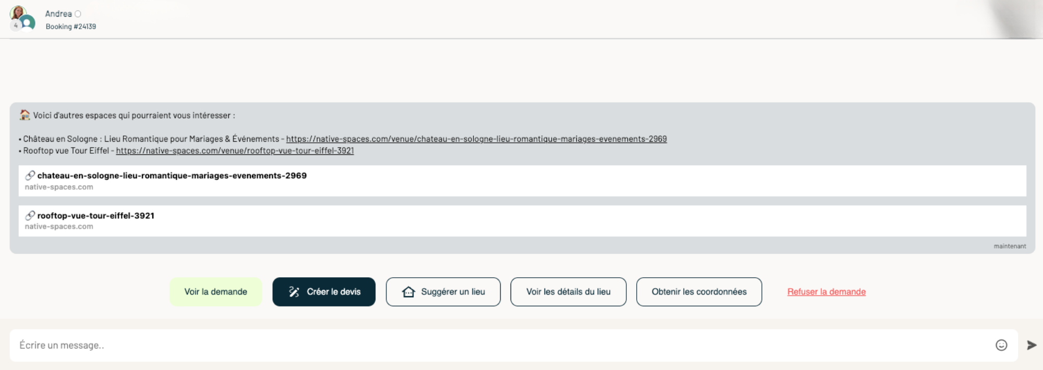Click the status circle beside Andrea's name

click(x=78, y=14)
